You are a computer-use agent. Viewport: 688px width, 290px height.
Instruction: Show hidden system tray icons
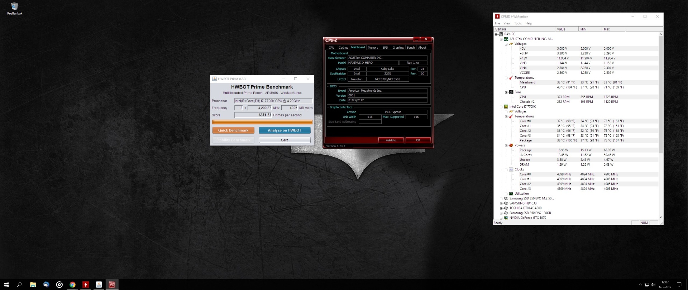coord(640,285)
